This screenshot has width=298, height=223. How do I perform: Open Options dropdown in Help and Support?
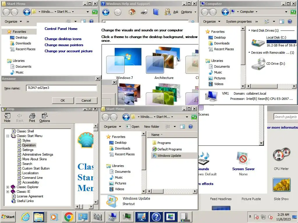point(189,12)
